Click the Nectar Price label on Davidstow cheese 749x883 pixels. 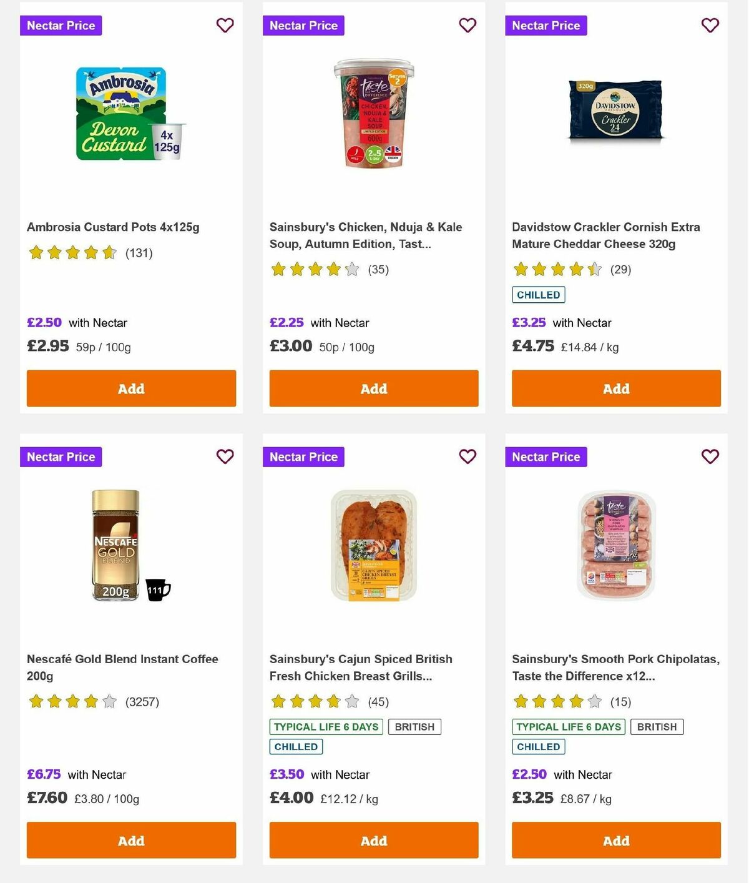pyautogui.click(x=546, y=26)
